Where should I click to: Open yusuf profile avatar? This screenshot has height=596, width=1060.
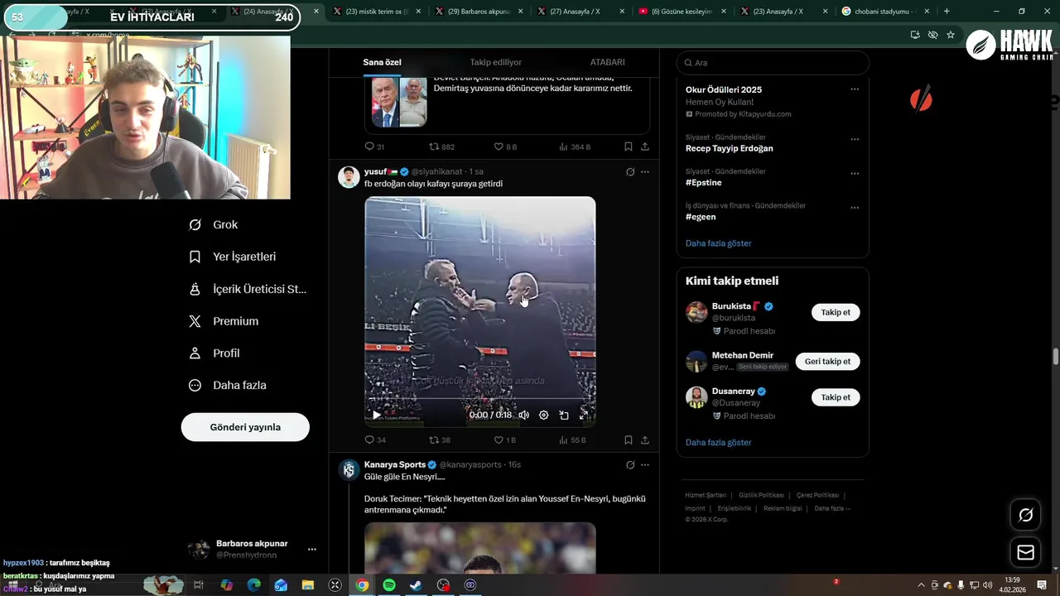tap(349, 177)
